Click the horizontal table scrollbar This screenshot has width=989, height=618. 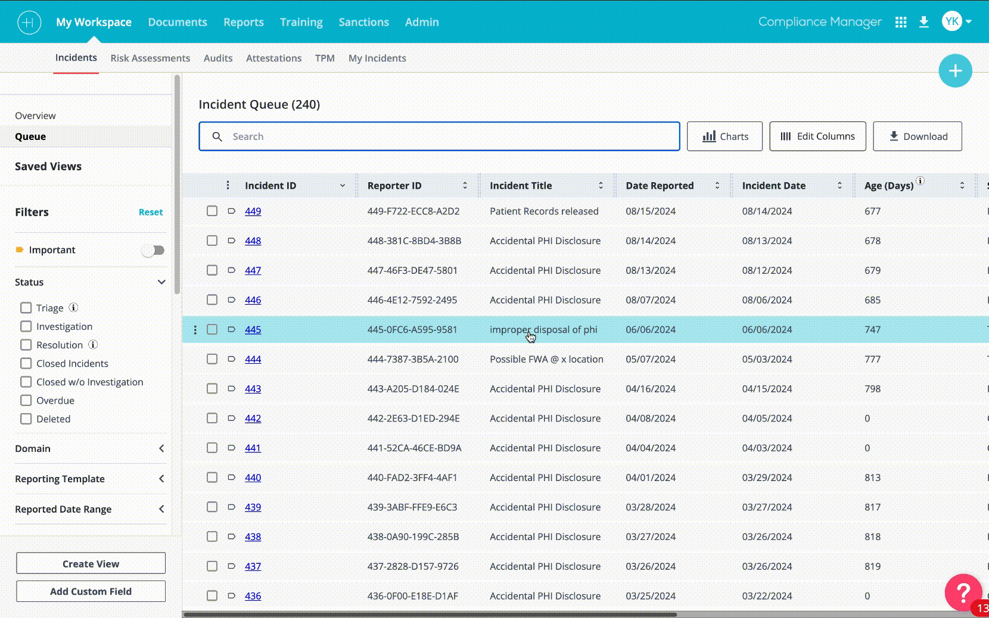point(430,614)
